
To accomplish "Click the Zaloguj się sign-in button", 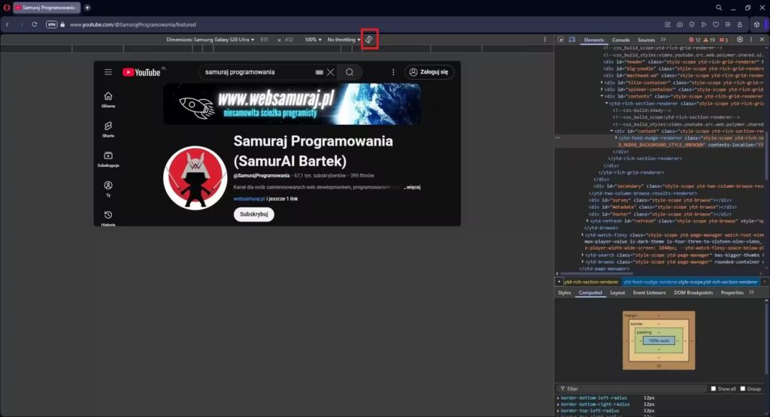I will [429, 72].
